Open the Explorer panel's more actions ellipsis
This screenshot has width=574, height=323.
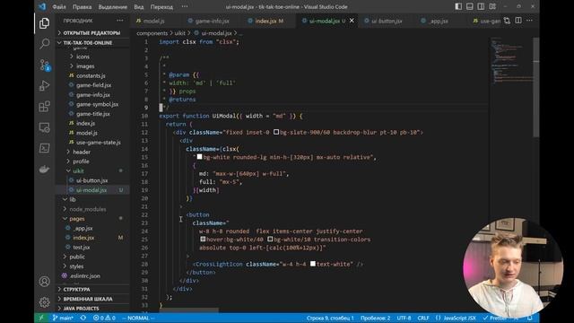point(120,21)
